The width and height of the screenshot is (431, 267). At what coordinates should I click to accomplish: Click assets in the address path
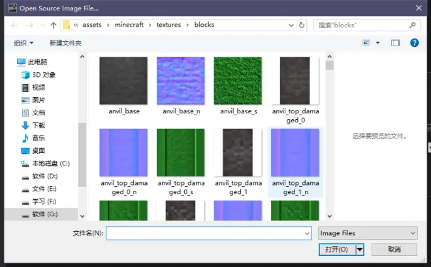tap(92, 25)
